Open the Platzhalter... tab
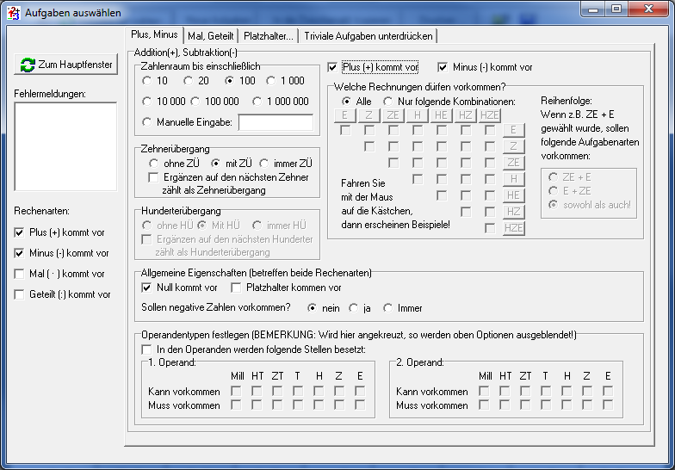 [x=269, y=36]
